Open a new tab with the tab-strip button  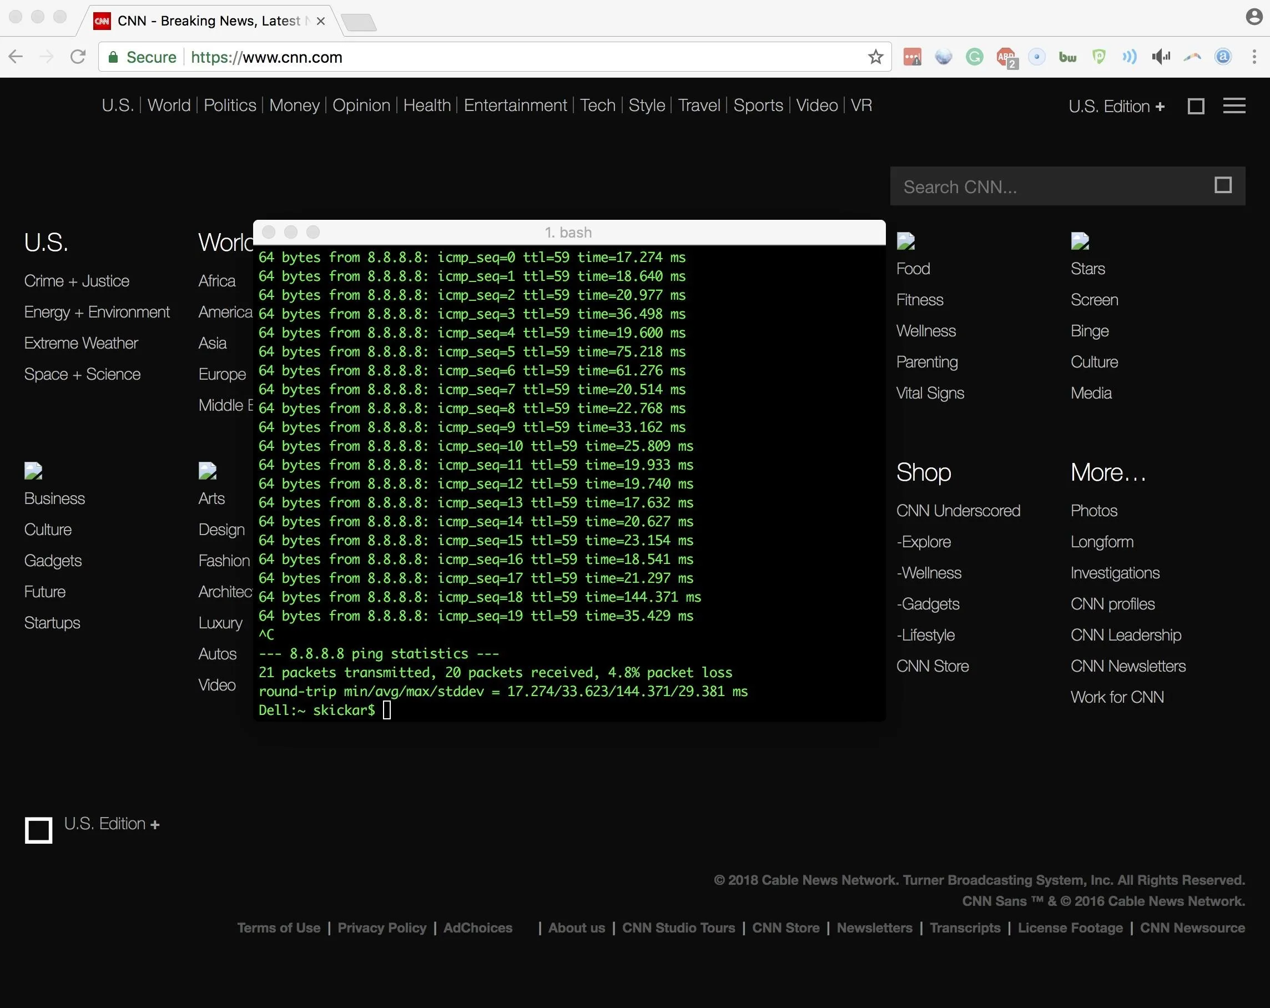(x=359, y=22)
